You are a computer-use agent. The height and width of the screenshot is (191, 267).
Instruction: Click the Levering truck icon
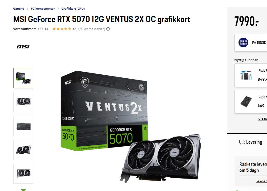[x=242, y=142]
